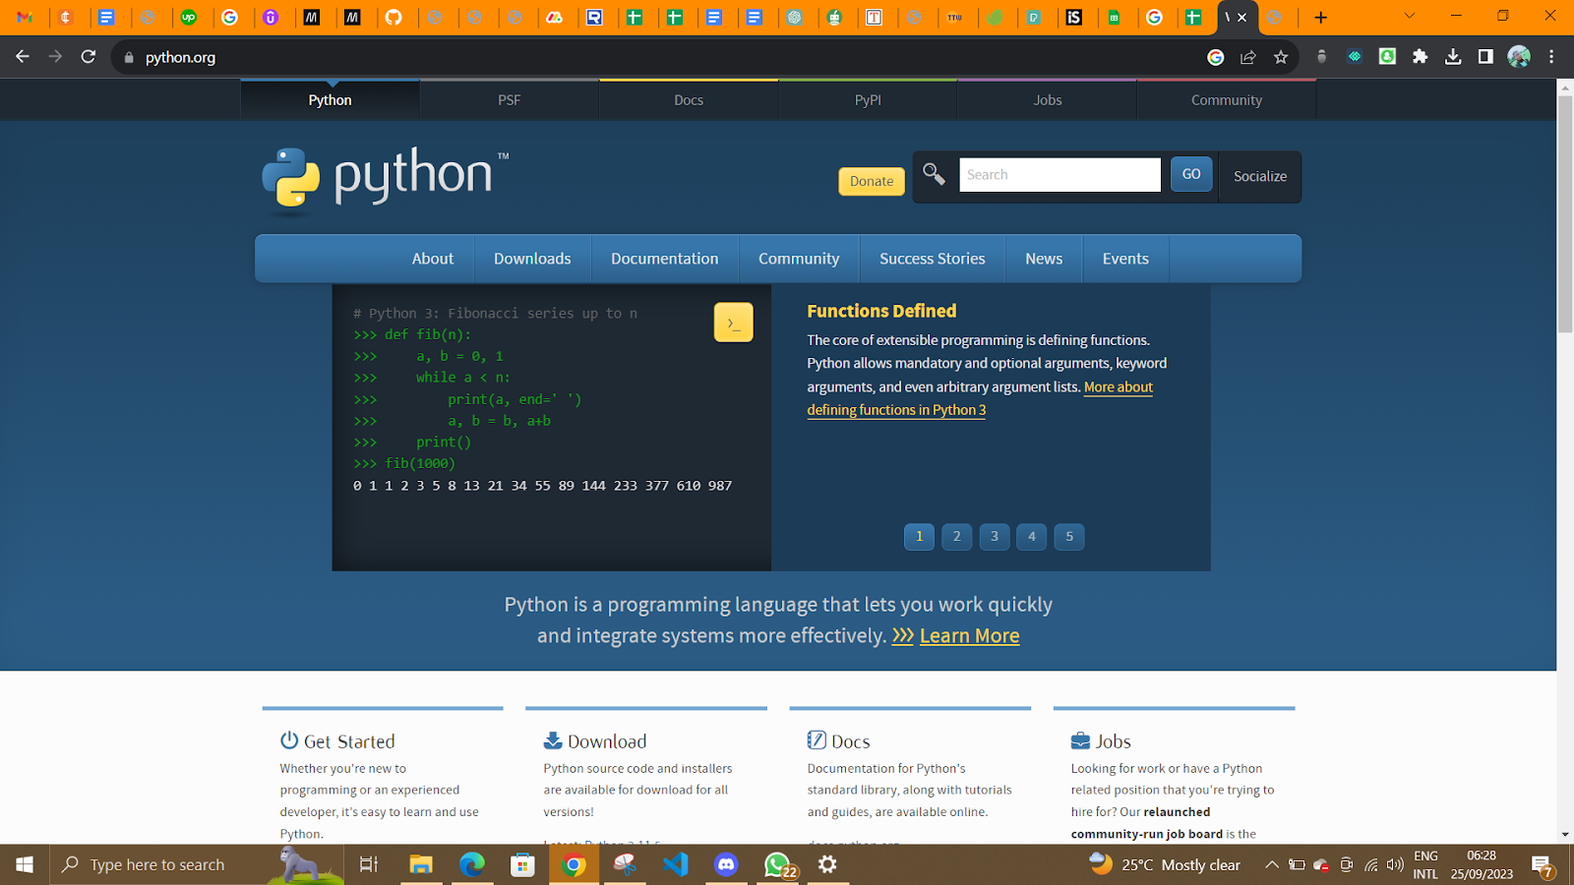
Task: Open the Get Started heading link
Action: 349,741
